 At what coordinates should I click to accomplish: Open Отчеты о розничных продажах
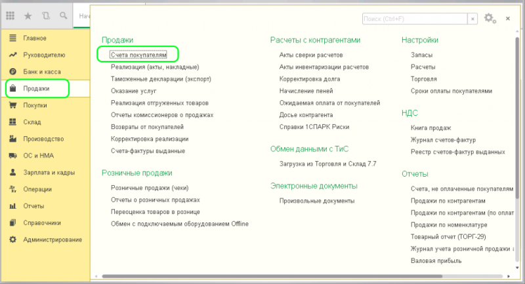[156, 200]
